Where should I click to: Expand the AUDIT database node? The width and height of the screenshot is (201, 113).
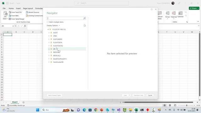pyautogui.click(x=49, y=33)
